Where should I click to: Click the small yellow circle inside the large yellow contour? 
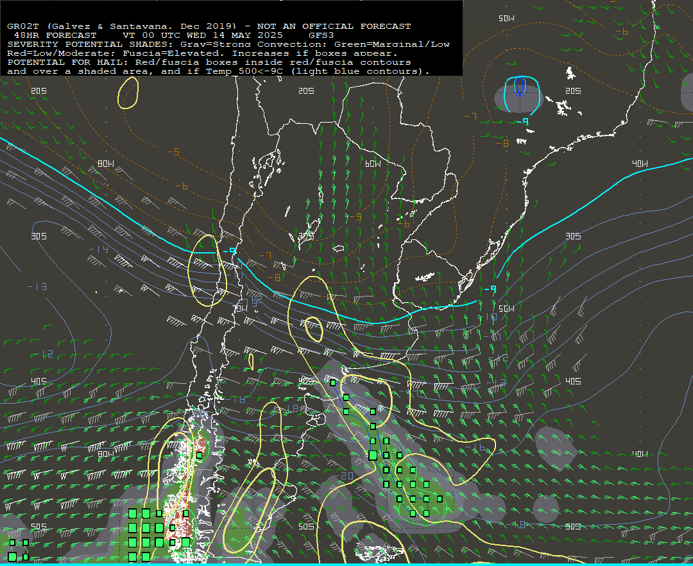pos(313,330)
